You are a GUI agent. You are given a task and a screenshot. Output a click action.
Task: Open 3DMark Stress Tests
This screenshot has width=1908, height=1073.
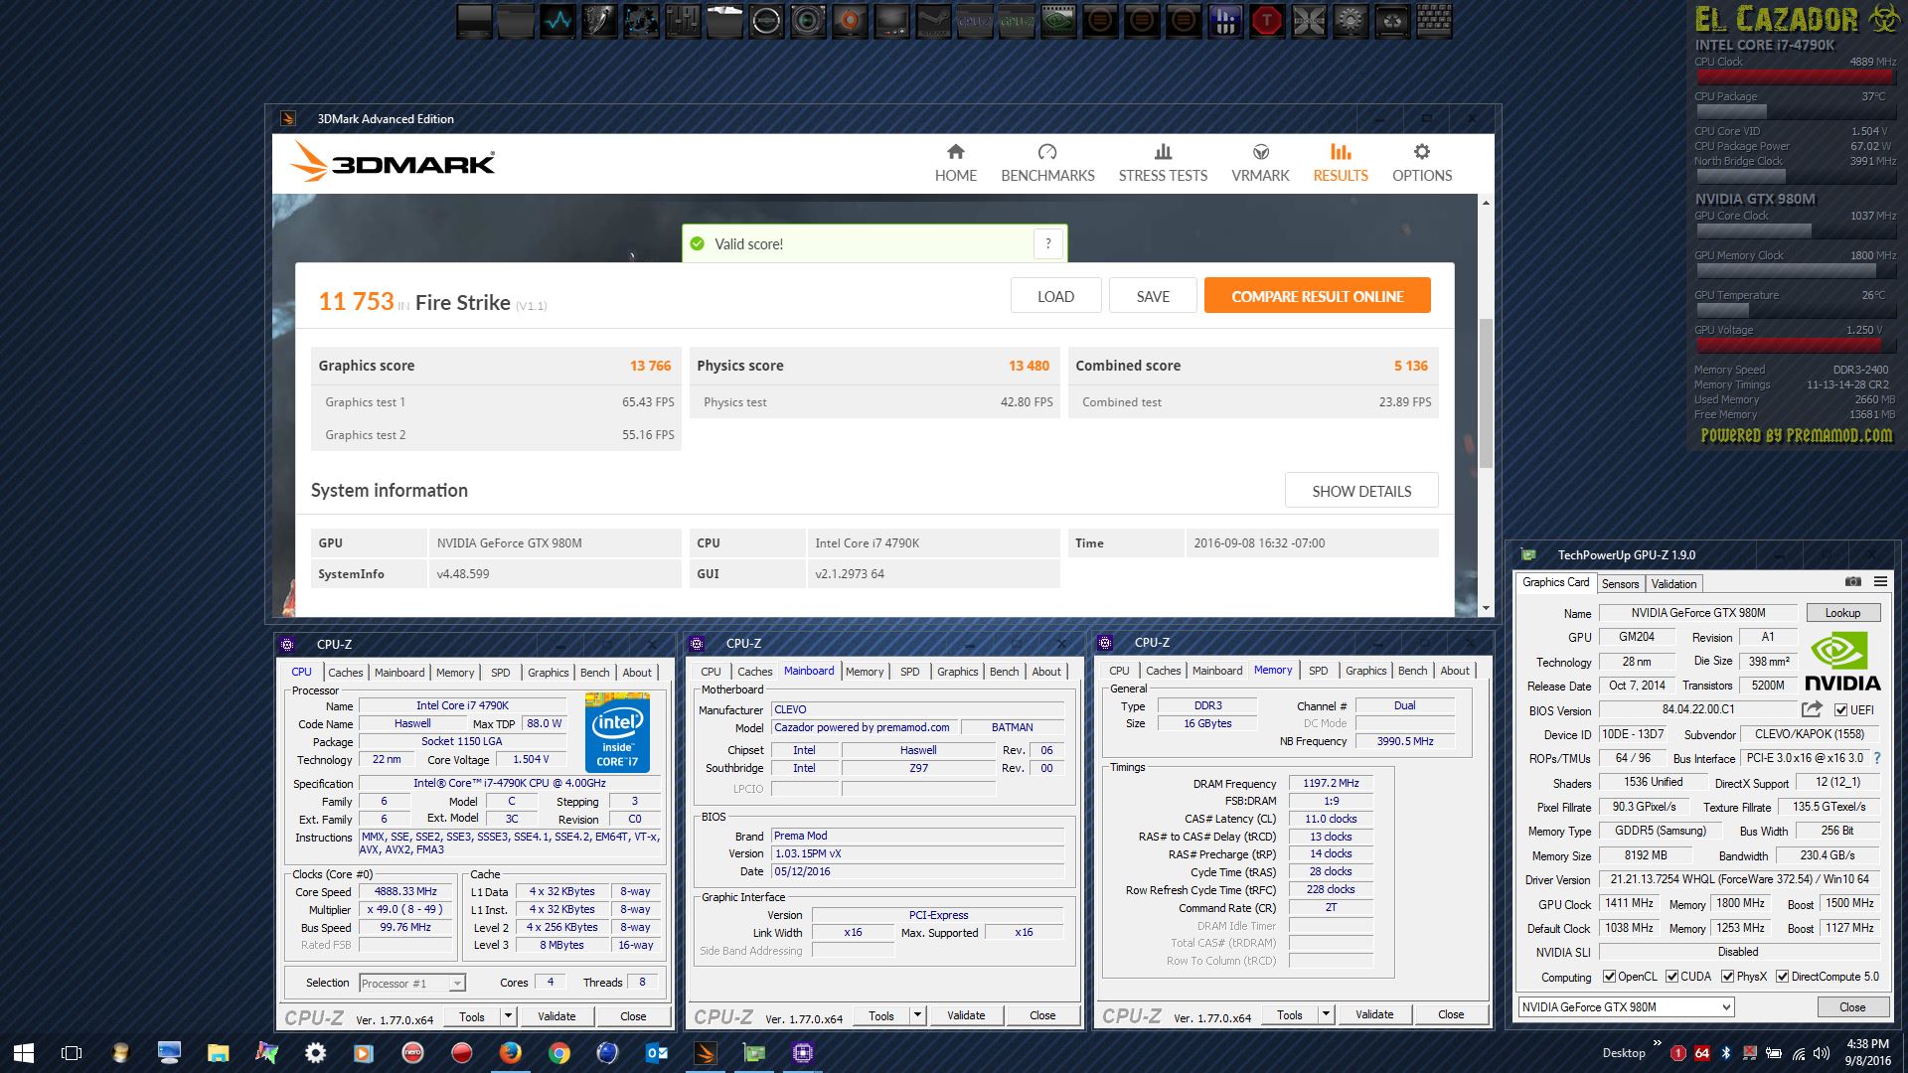pos(1163,163)
